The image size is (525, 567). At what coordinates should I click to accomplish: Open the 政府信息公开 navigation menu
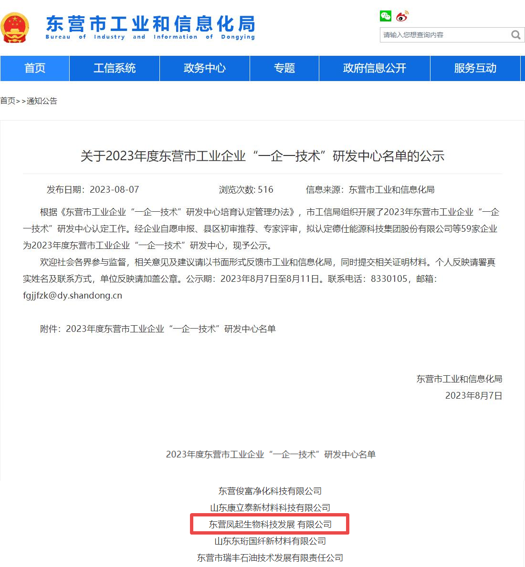[375, 68]
